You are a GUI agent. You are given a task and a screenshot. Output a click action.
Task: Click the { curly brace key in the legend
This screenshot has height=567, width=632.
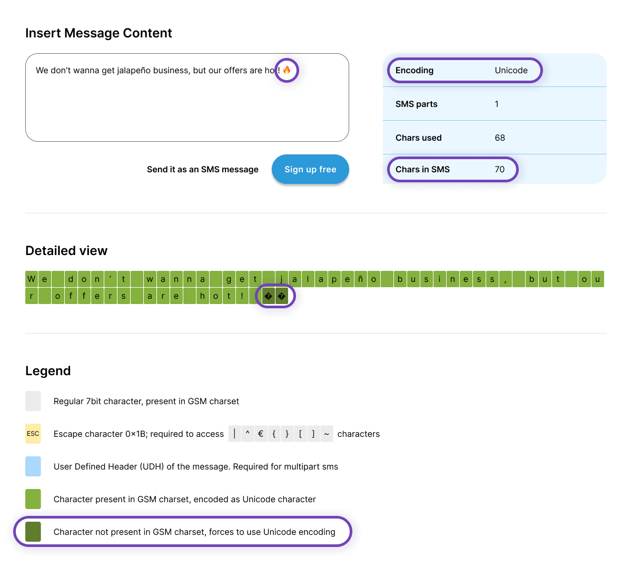(x=274, y=434)
